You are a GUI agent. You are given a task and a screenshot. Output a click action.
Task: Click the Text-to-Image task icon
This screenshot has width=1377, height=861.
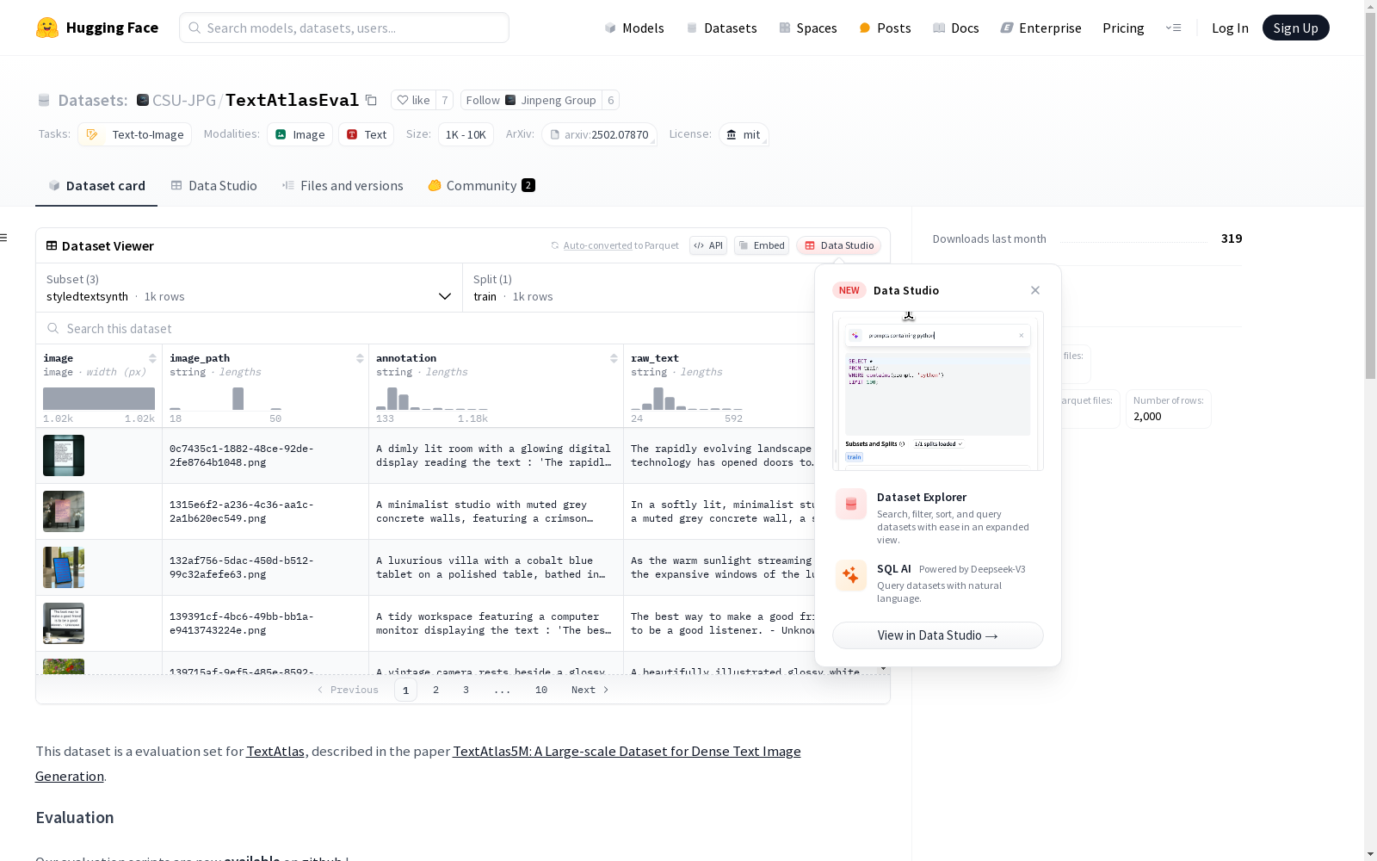coord(92,134)
